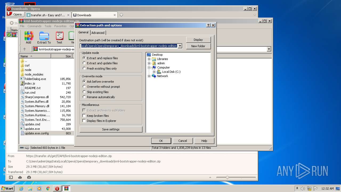Click the new tab plus icon in Opera
Viewport: 341px width, 192px height.
(x=121, y=15)
